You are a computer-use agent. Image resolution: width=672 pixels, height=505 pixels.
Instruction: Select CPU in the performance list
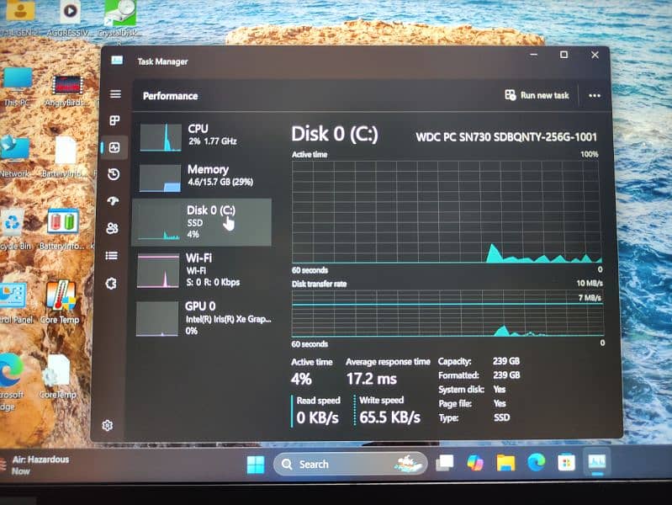(x=202, y=136)
